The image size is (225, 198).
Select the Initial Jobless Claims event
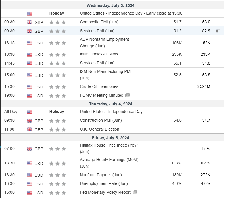(99, 54)
